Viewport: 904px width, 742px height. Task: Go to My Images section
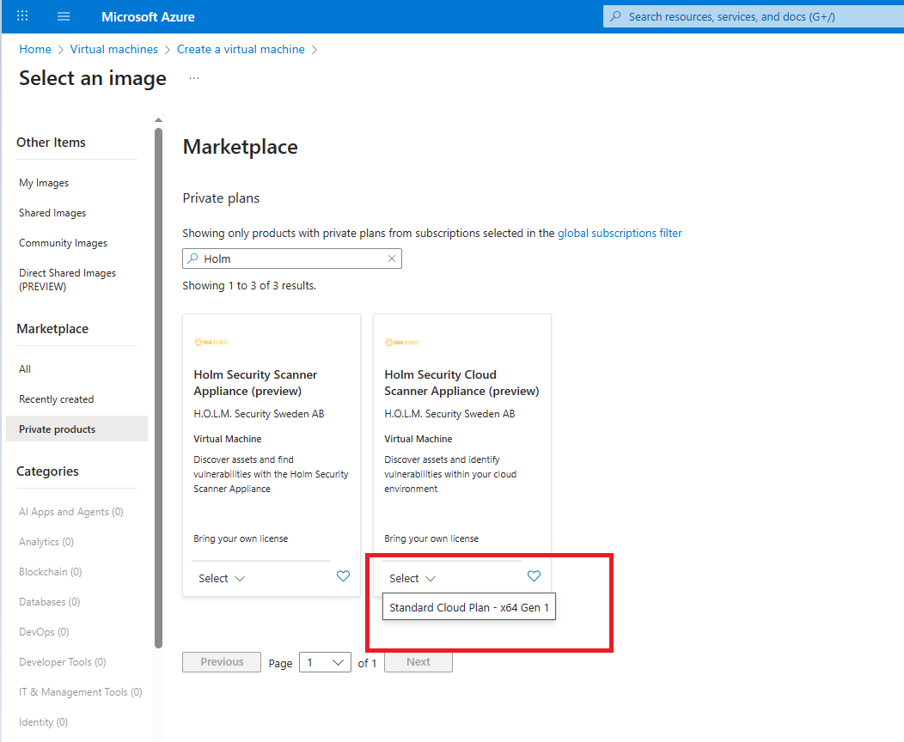(x=44, y=183)
